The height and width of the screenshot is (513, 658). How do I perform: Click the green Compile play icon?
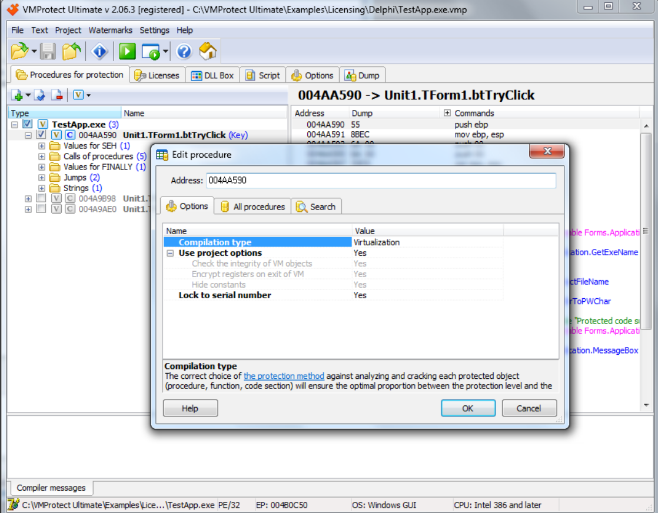(127, 51)
